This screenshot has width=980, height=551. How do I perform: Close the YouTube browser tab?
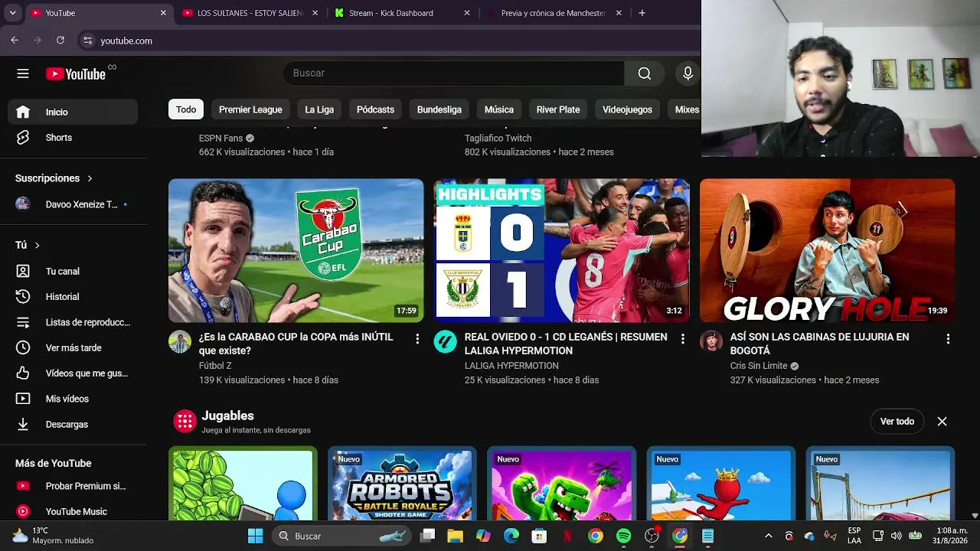coord(163,13)
